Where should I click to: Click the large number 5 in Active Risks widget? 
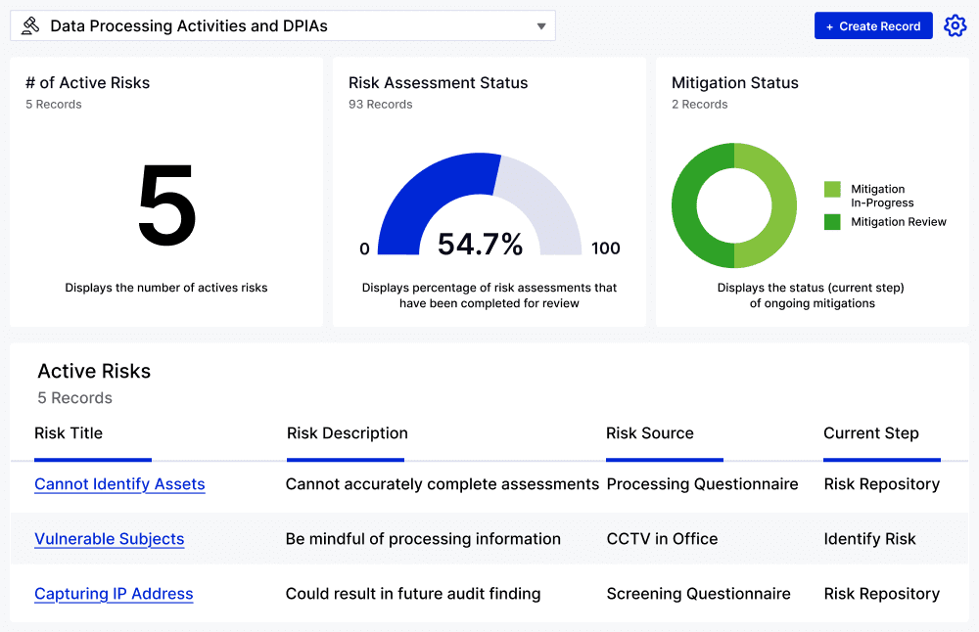165,203
